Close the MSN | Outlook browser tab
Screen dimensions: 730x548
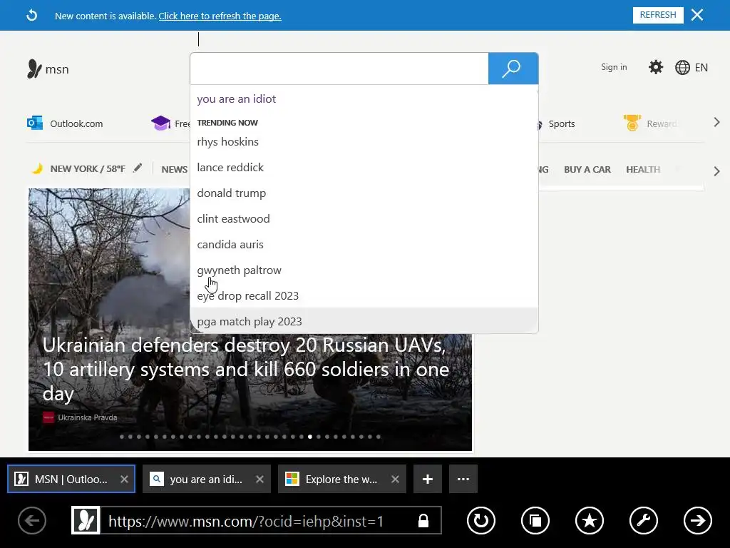coord(124,479)
